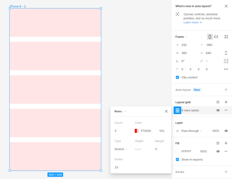Toggle the Clip content checkbox
The image size is (232, 179).
[x=177, y=77]
